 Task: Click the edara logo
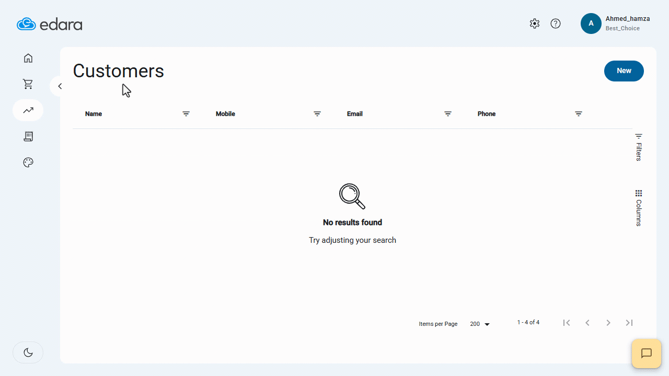pyautogui.click(x=50, y=24)
